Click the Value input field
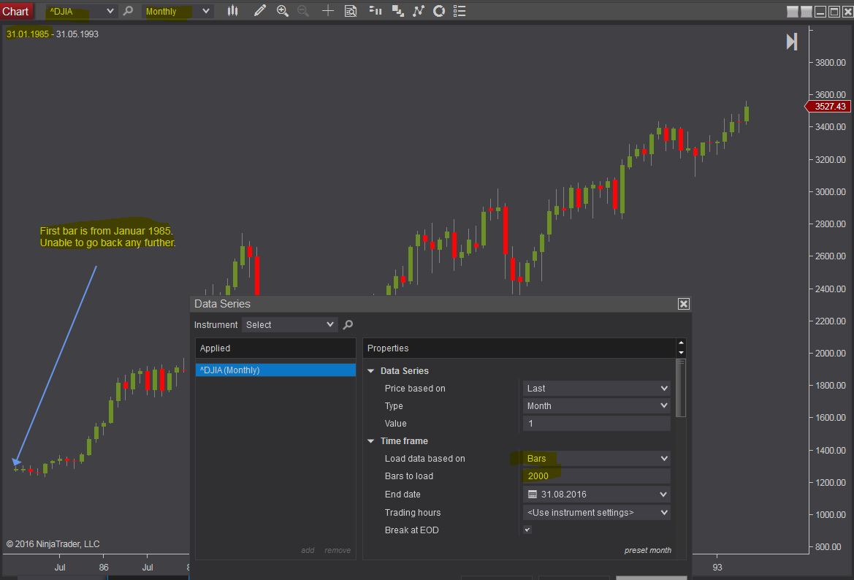 (596, 423)
